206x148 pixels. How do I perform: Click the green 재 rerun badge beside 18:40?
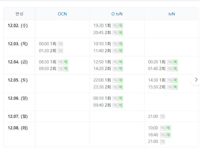point(168,135)
